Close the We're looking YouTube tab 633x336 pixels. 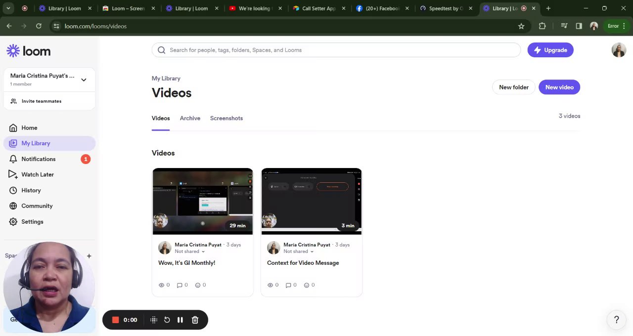pos(280,8)
